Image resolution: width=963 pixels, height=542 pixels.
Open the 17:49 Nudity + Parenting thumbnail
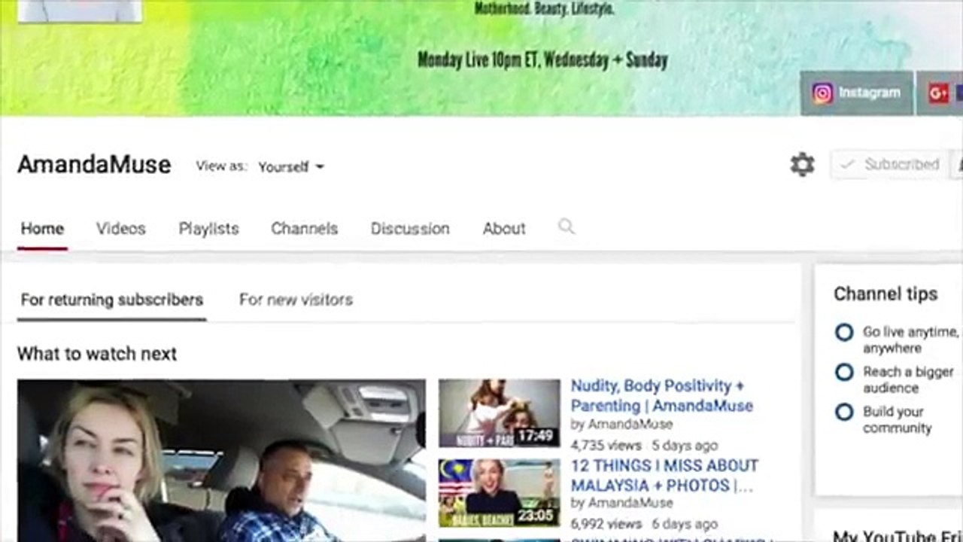point(500,413)
